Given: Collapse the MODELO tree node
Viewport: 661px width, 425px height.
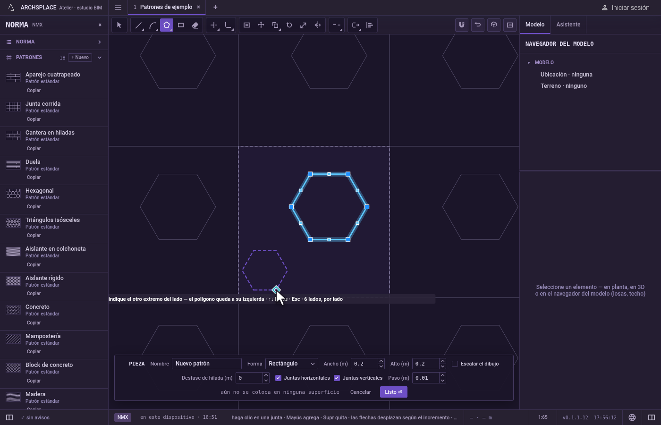Looking at the screenshot, I should tap(529, 63).
